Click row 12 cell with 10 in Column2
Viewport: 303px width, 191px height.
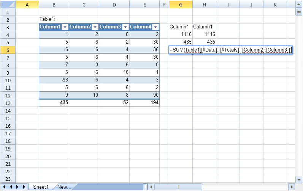pos(84,95)
